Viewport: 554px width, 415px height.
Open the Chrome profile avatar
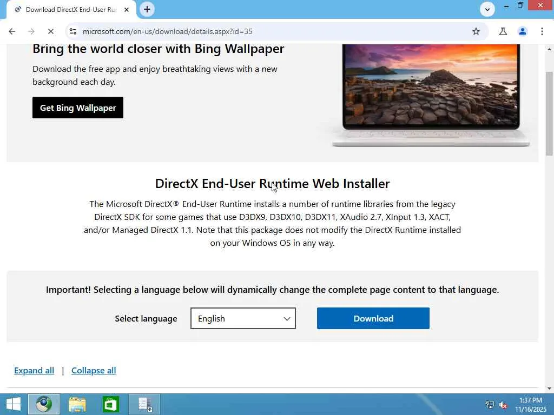click(x=522, y=31)
